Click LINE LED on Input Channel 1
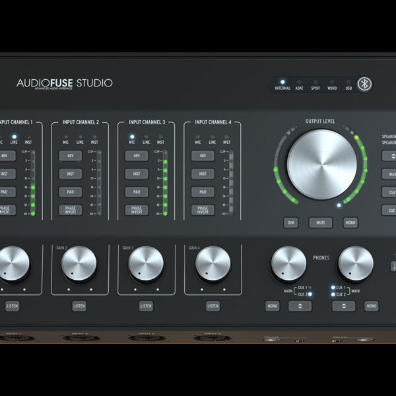This screenshot has height=396, width=396. [14, 137]
